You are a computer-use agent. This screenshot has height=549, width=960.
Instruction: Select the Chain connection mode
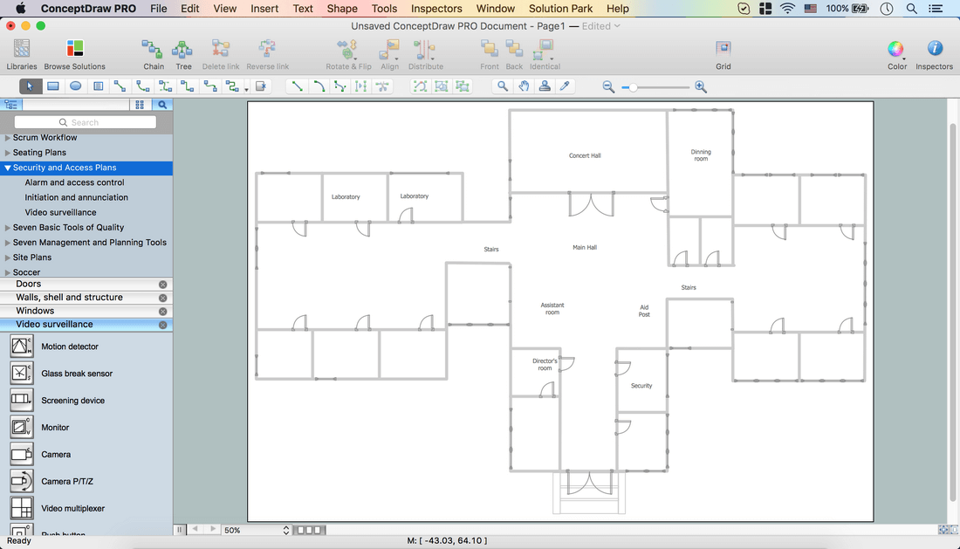click(153, 54)
